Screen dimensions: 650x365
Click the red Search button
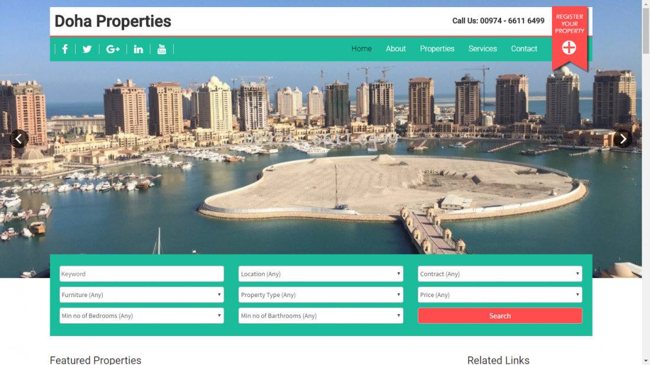point(500,316)
